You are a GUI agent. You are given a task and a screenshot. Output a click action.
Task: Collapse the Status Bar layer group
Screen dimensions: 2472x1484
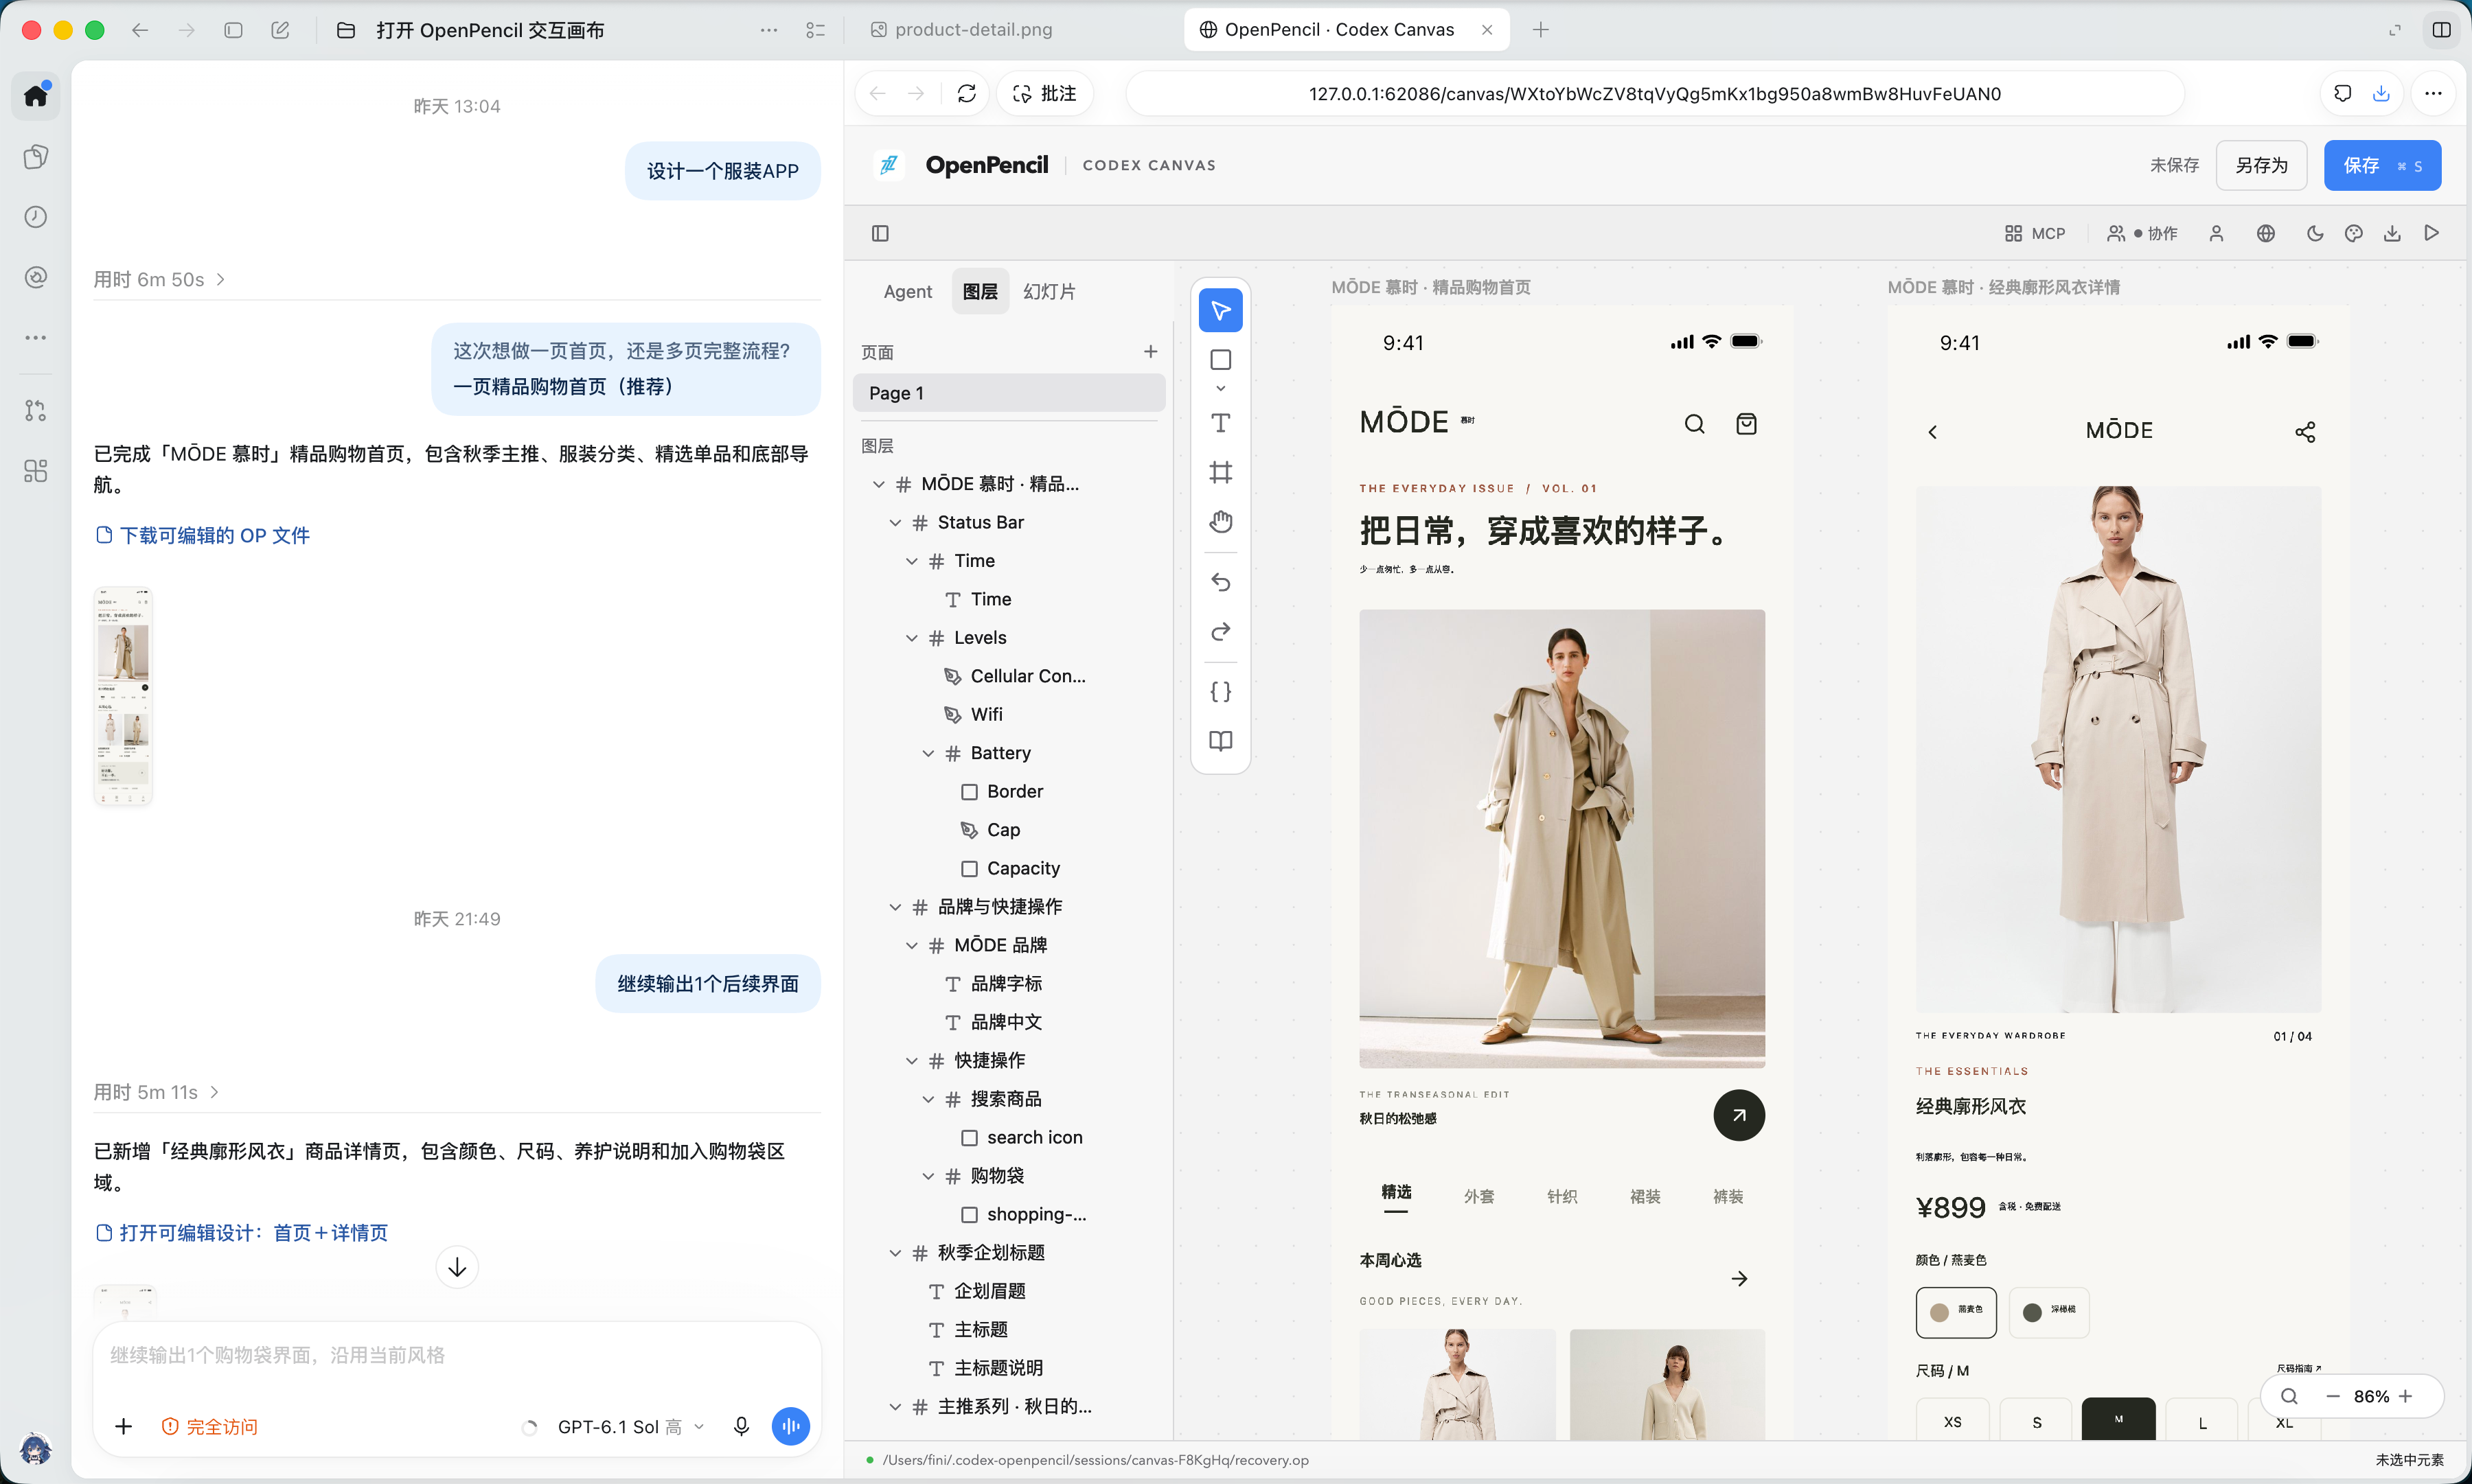click(x=895, y=523)
